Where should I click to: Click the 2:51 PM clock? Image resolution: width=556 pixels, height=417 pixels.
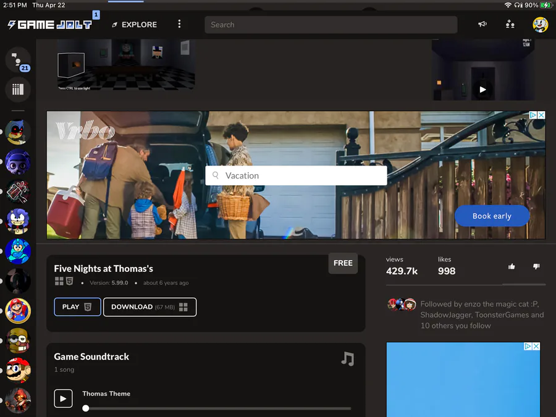coord(15,5)
